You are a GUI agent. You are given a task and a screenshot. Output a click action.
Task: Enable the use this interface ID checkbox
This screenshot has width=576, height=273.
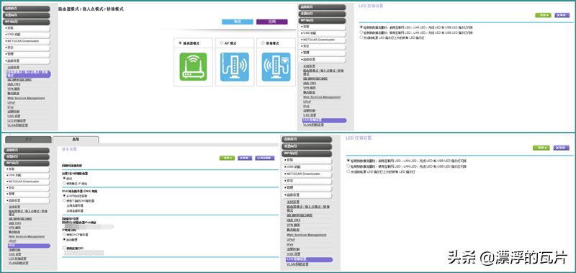(x=64, y=248)
